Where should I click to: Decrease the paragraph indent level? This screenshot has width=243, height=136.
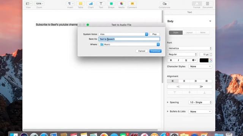click(x=178, y=87)
